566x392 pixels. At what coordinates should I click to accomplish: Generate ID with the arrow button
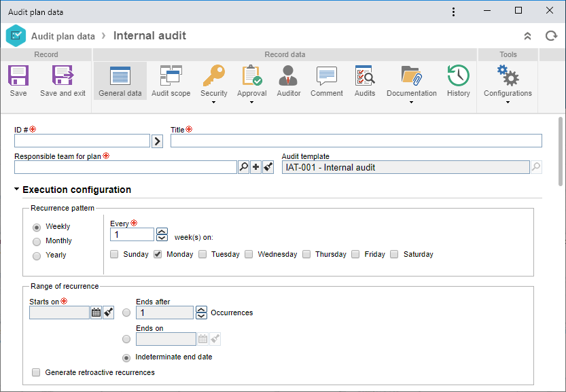click(157, 141)
